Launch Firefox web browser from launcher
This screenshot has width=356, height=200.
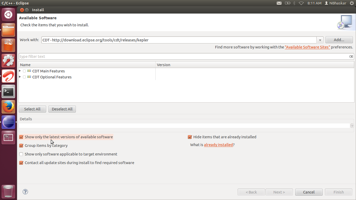click(8, 107)
